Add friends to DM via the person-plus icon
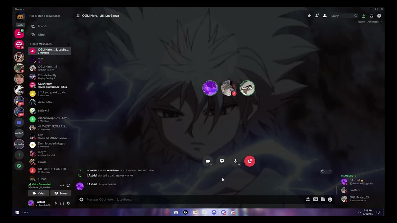The image size is (397, 223). click(x=317, y=16)
